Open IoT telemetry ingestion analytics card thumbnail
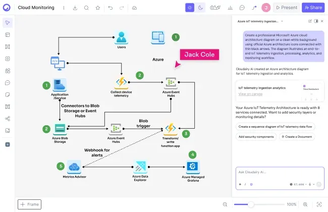Screen dimensions: 328x212 (x=311, y=92)
